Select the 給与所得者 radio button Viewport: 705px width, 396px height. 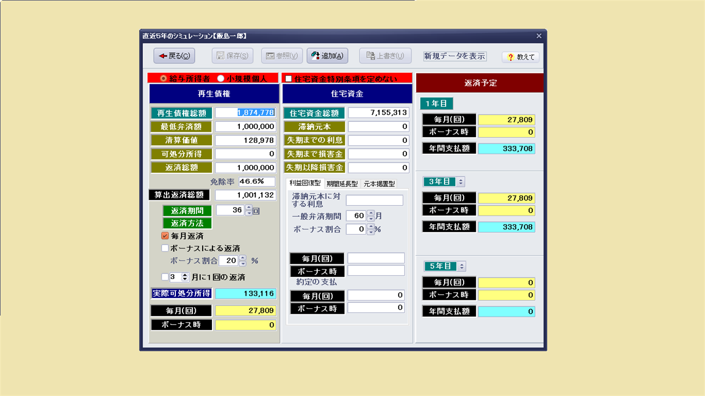[x=164, y=78]
